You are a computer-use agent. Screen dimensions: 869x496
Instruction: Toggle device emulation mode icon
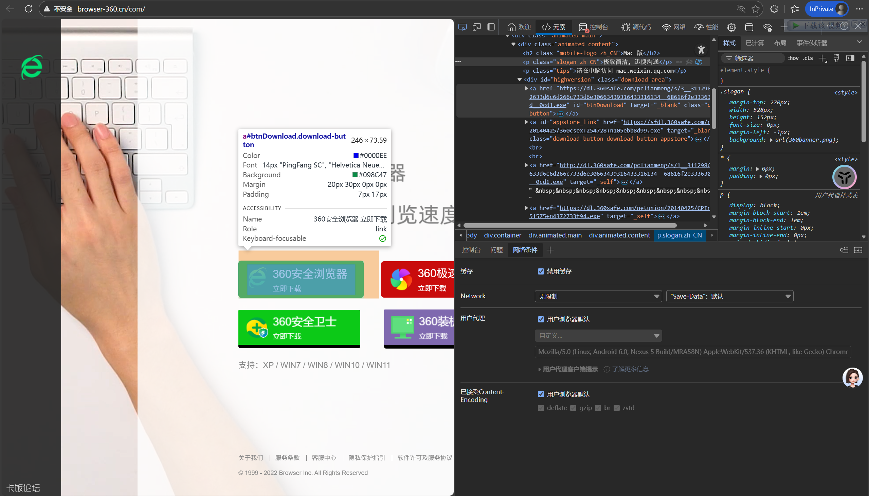pyautogui.click(x=476, y=27)
